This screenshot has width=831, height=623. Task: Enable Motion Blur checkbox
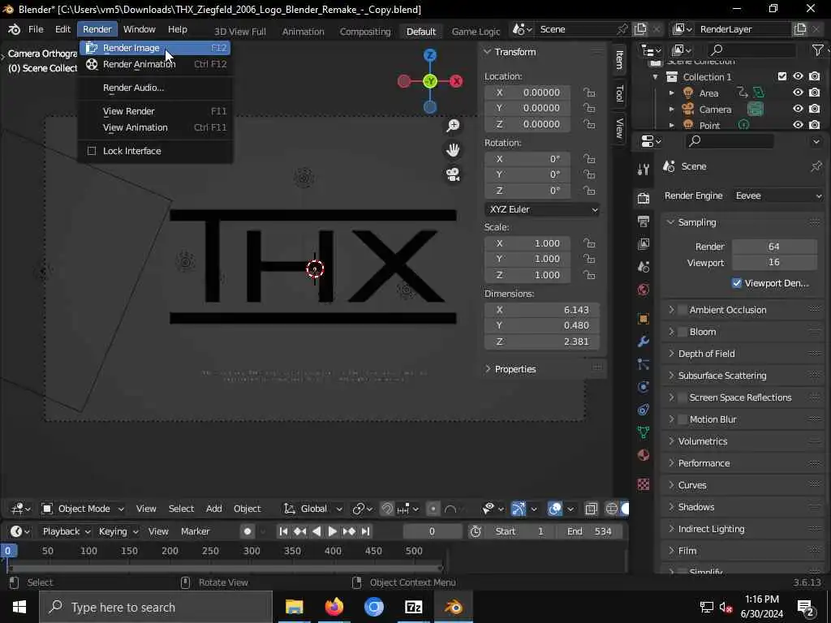(682, 419)
